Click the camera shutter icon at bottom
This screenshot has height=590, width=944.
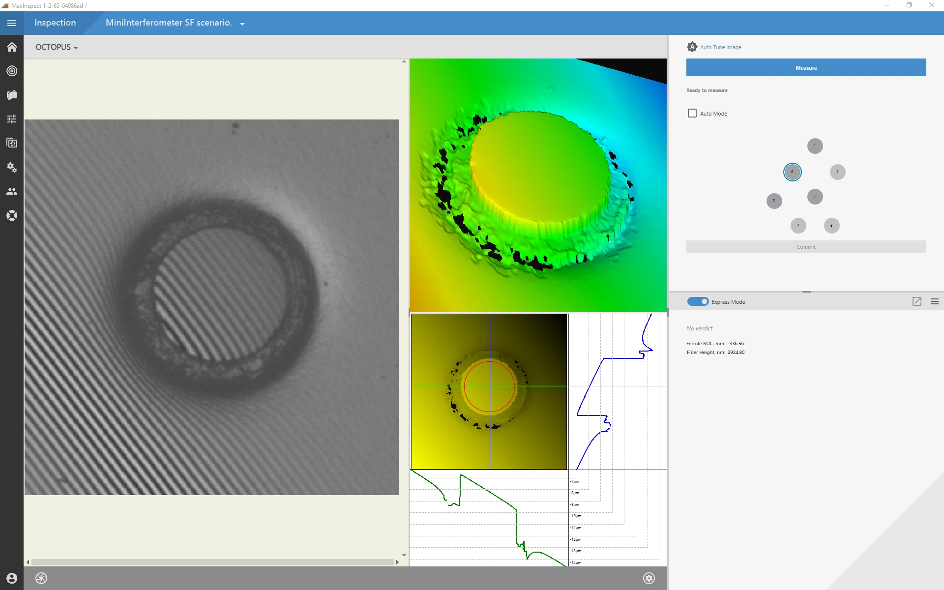click(41, 578)
